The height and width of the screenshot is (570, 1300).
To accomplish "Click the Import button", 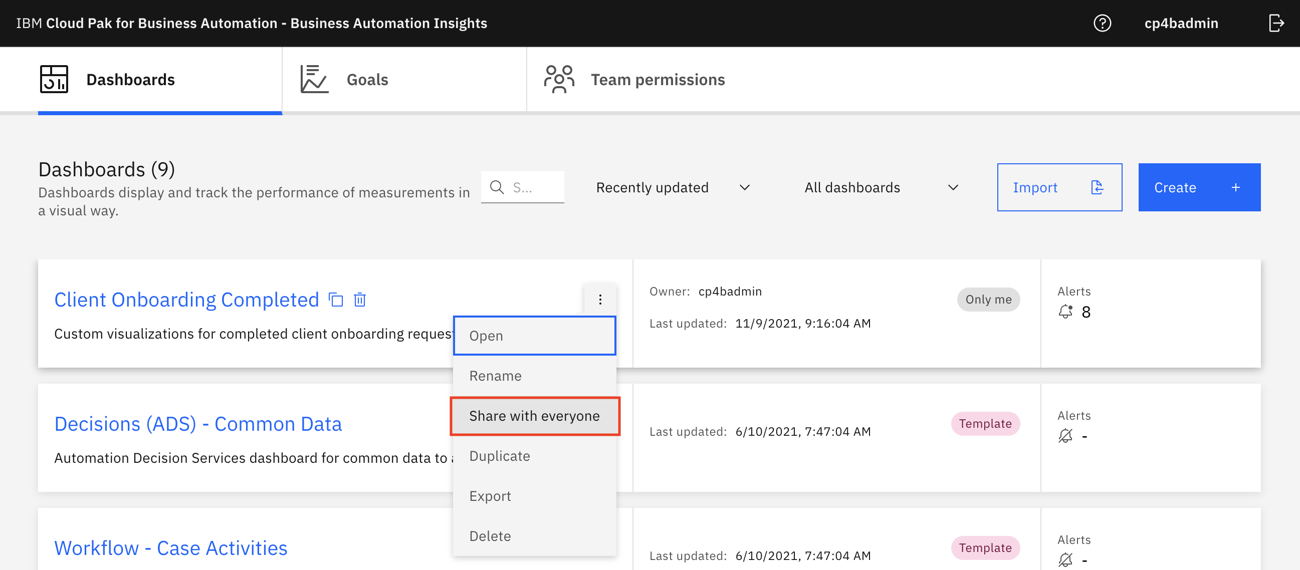I will click(1059, 187).
